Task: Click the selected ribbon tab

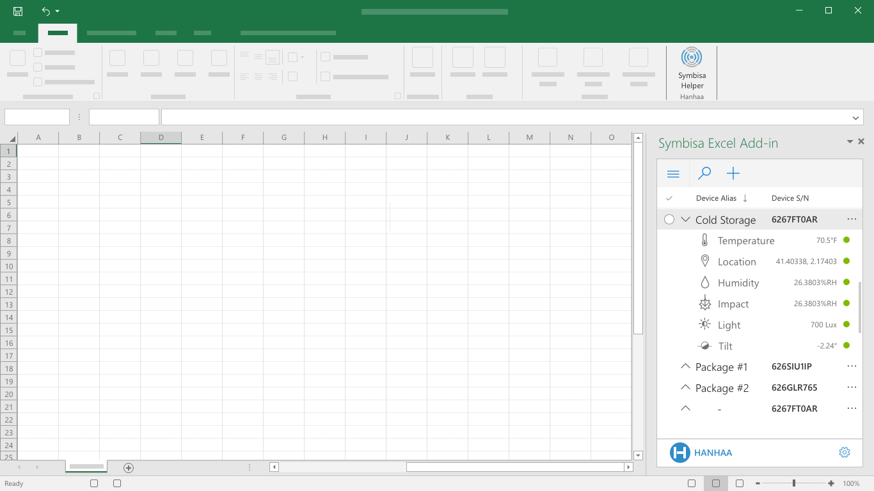Action: click(58, 33)
